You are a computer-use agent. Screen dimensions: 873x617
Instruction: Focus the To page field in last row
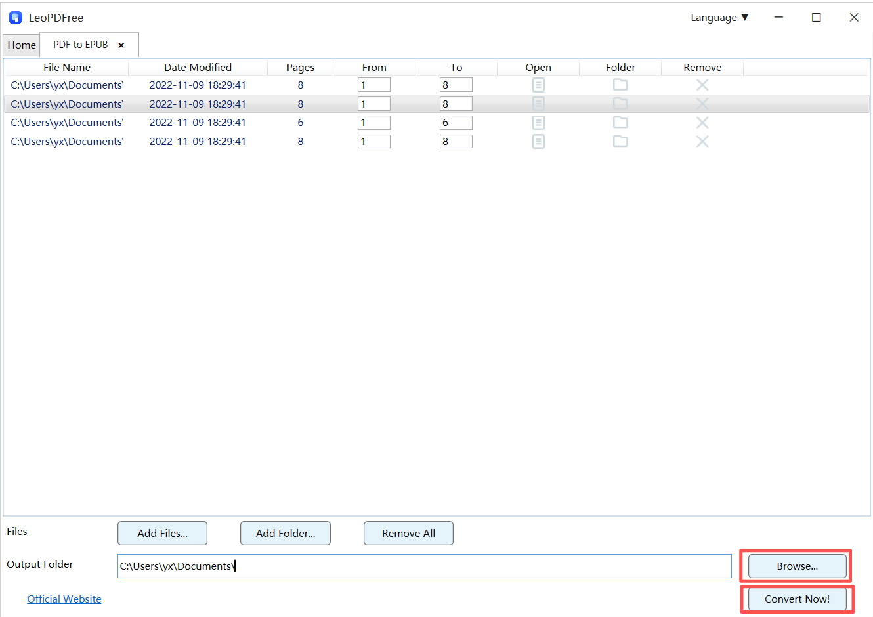point(456,142)
